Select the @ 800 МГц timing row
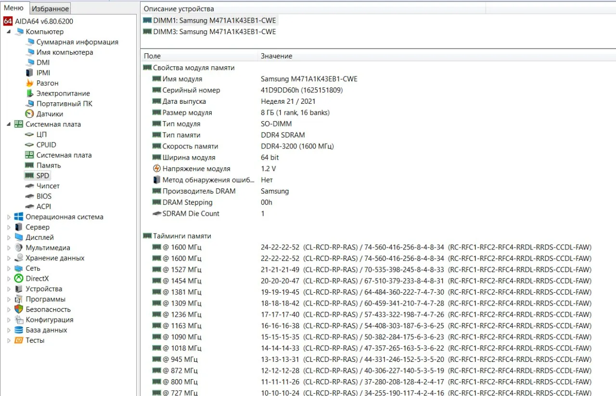The height and width of the screenshot is (396, 616). point(378,382)
